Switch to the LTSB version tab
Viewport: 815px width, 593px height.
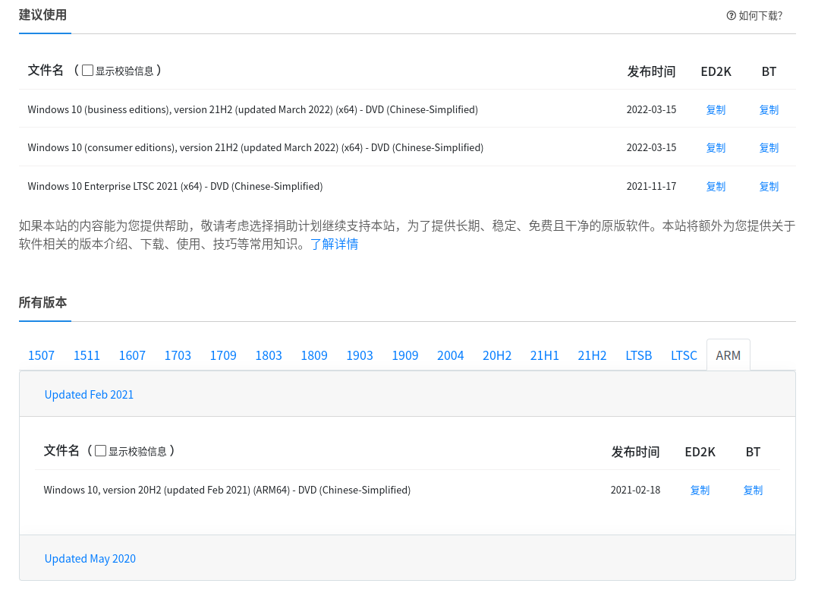pyautogui.click(x=639, y=355)
